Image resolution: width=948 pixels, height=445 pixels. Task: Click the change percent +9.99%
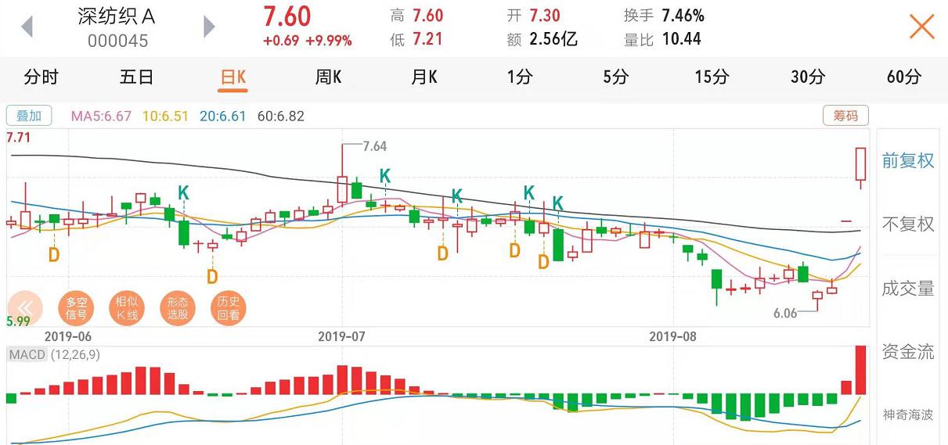pyautogui.click(x=329, y=41)
